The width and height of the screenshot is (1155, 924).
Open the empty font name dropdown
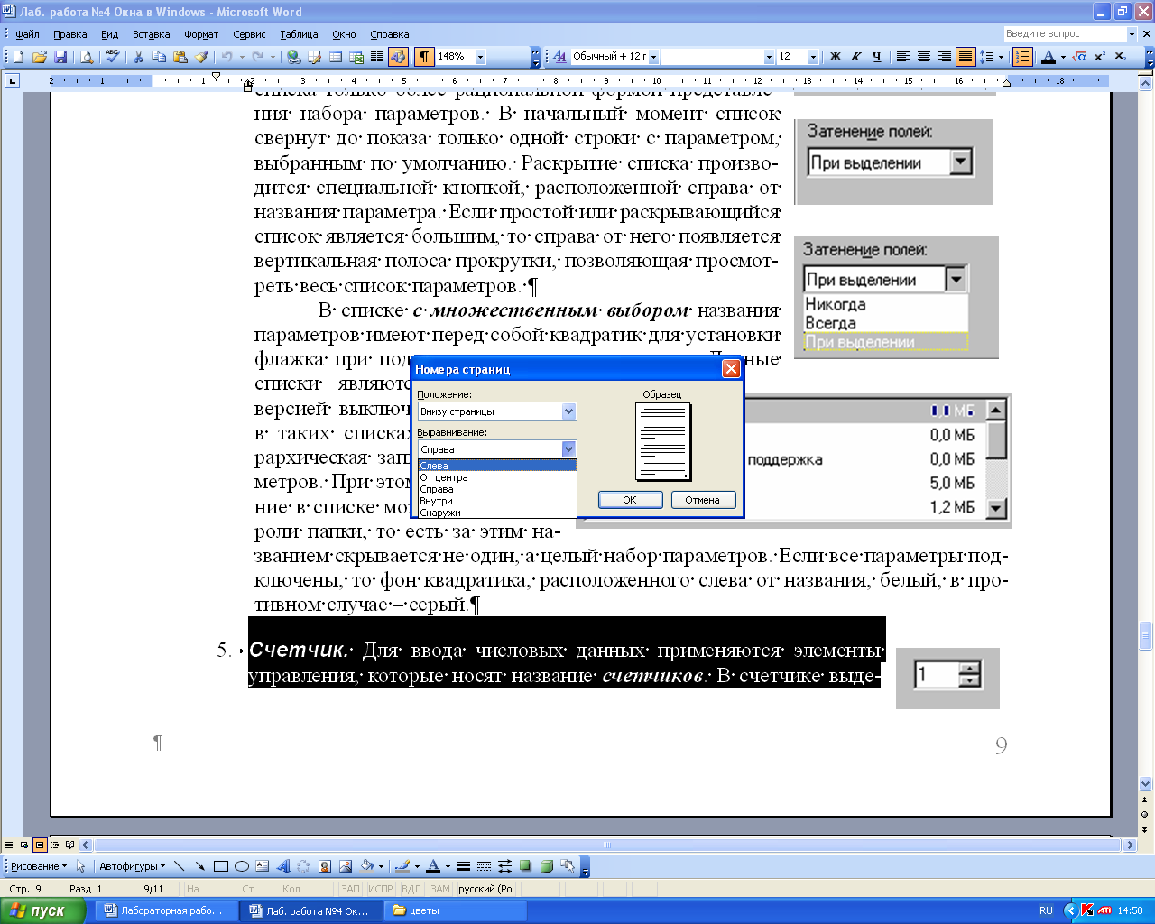coord(769,57)
